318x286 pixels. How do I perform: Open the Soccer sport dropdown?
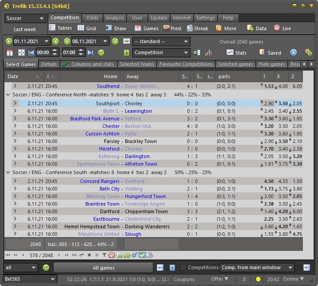(x=25, y=18)
